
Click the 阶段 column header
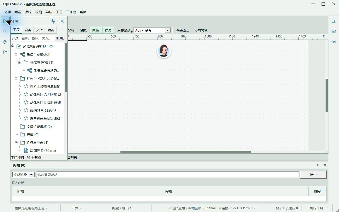20,191
